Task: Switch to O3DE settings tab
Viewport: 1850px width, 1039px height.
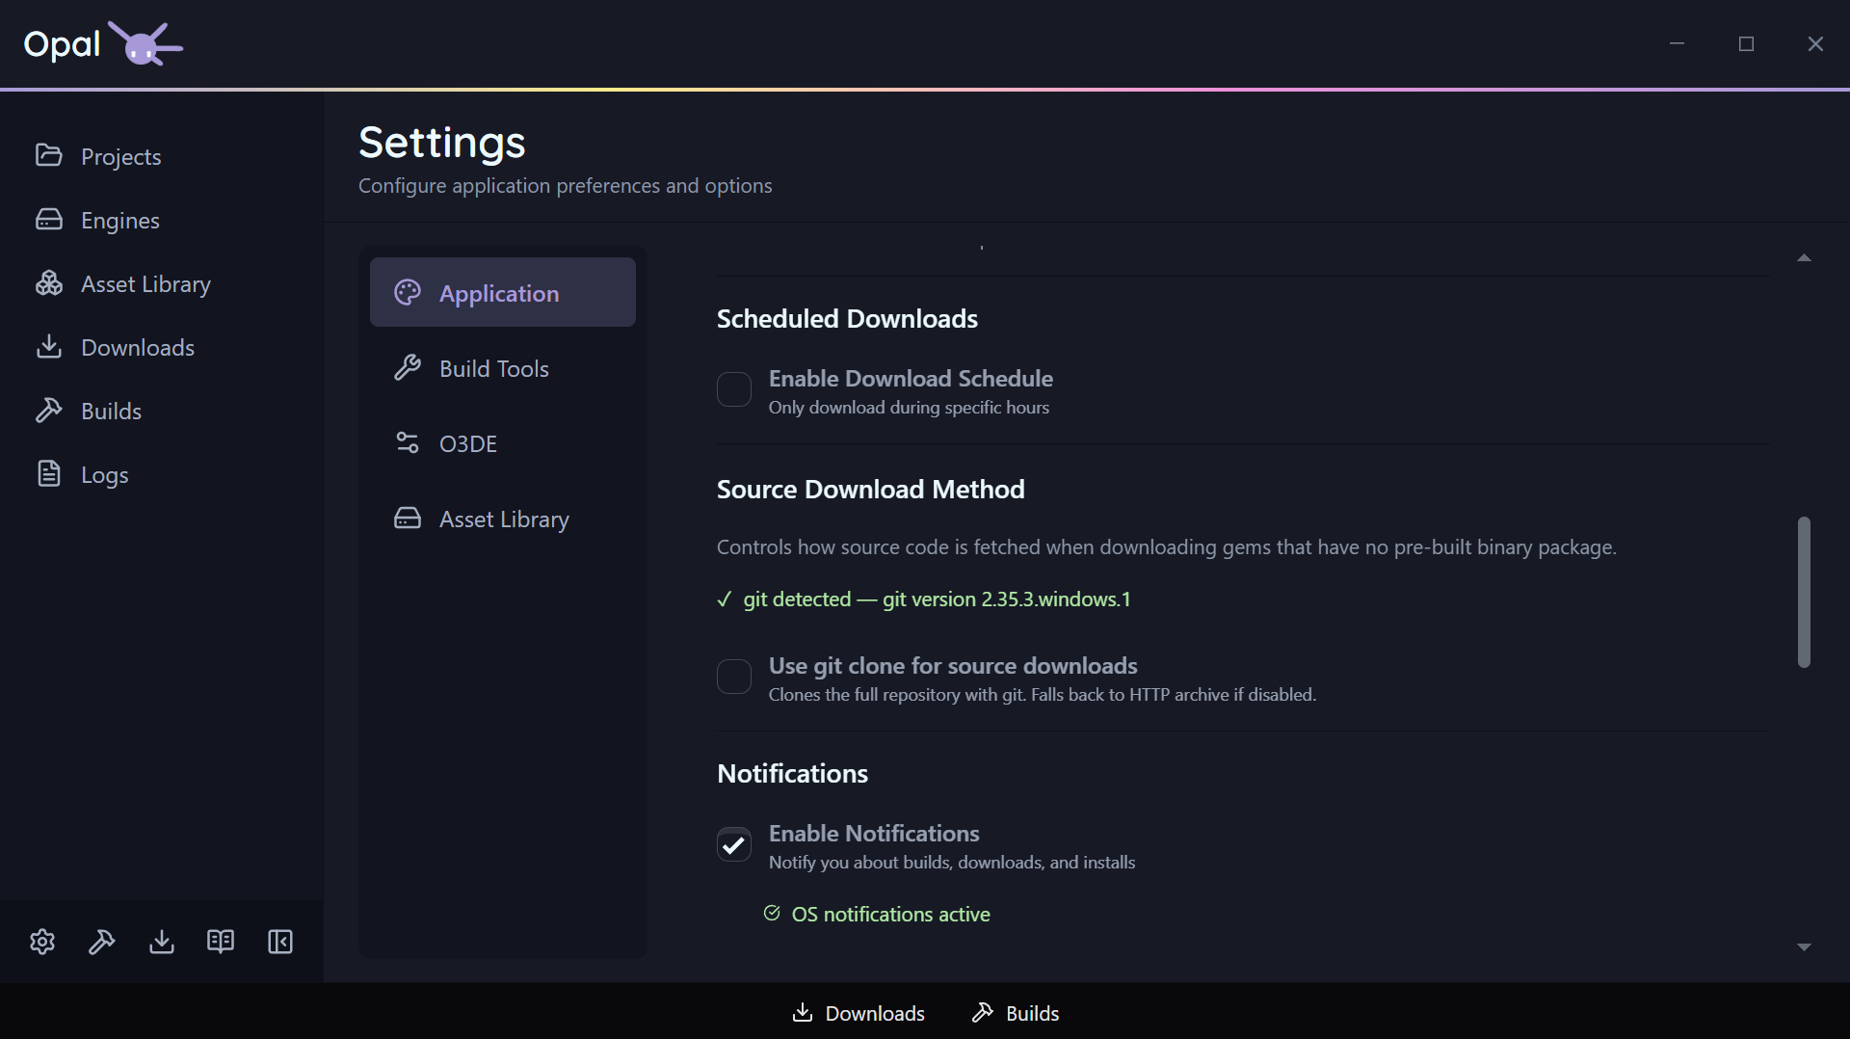Action: tap(503, 442)
